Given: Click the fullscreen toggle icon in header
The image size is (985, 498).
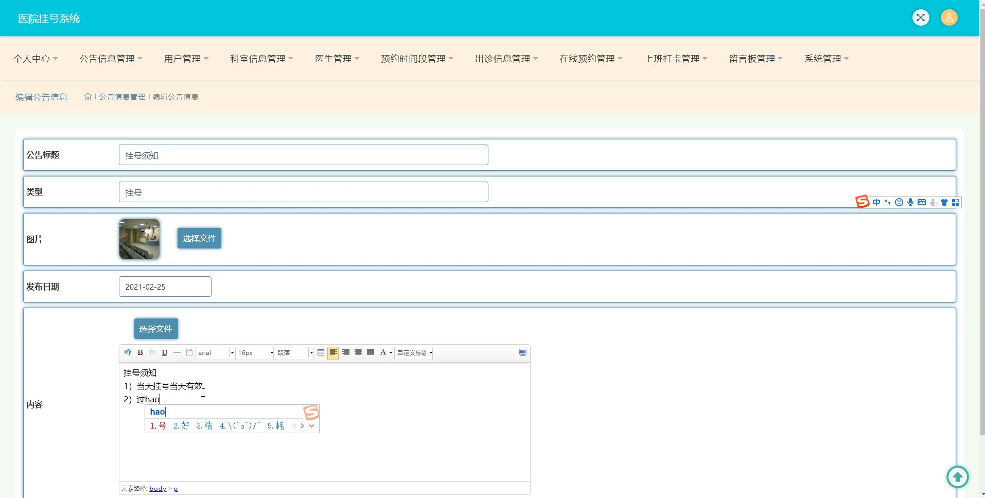Looking at the screenshot, I should [x=921, y=17].
